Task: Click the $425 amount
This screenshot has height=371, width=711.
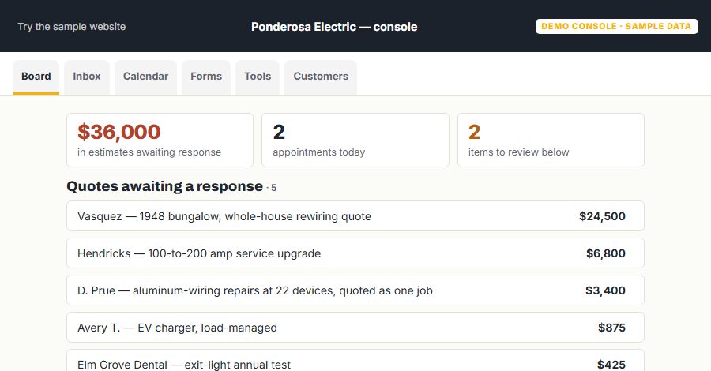Action: coord(611,364)
